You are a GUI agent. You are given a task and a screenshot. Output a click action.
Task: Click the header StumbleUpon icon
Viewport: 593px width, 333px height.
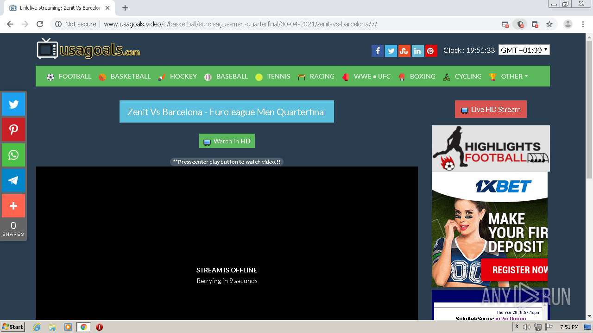404,51
